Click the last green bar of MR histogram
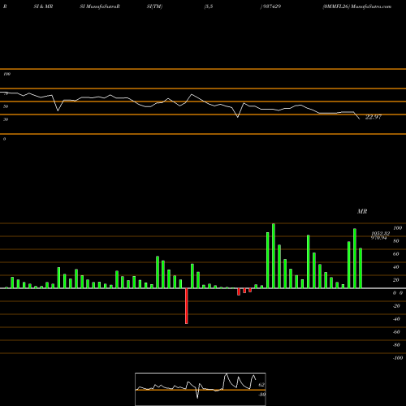The width and height of the screenshot is (406, 406). coord(361,268)
